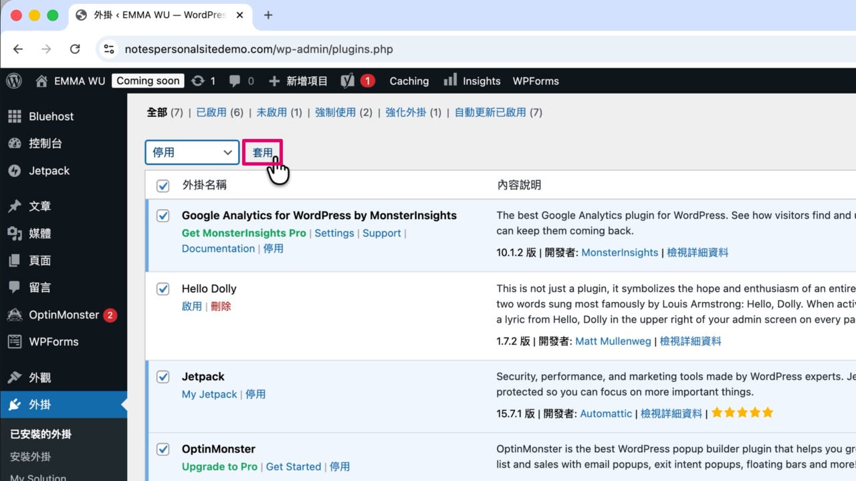Reload the page with the refresh icon
The image size is (856, 481).
(x=75, y=49)
